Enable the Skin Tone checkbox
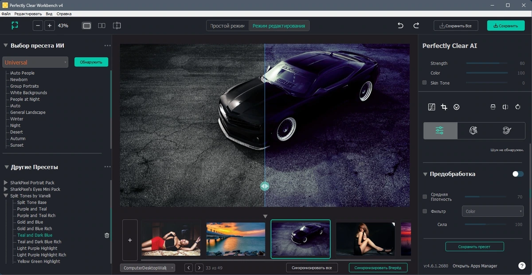This screenshot has height=275, width=532. tap(424, 82)
